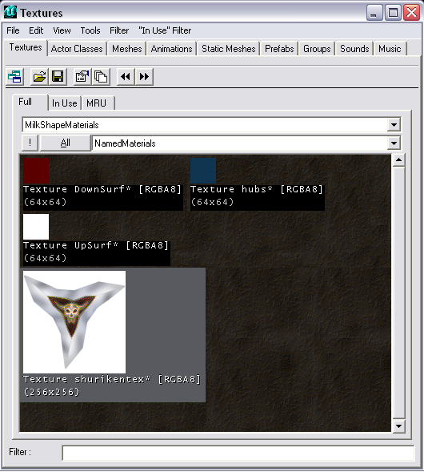Open texture properties icon in toolbar
Viewport: 424px width, 472px height.
tap(82, 76)
